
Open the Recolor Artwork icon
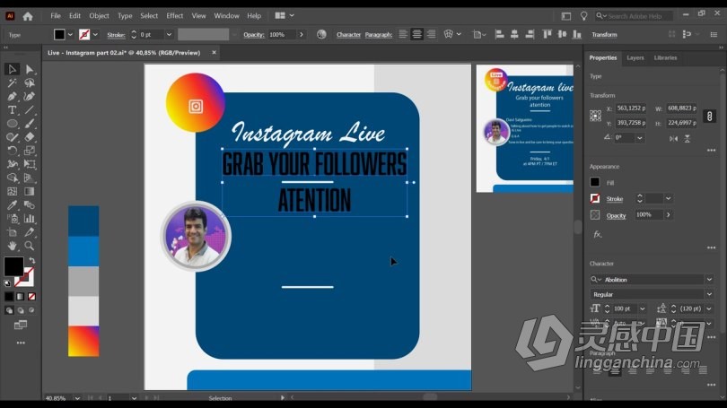[x=321, y=35]
